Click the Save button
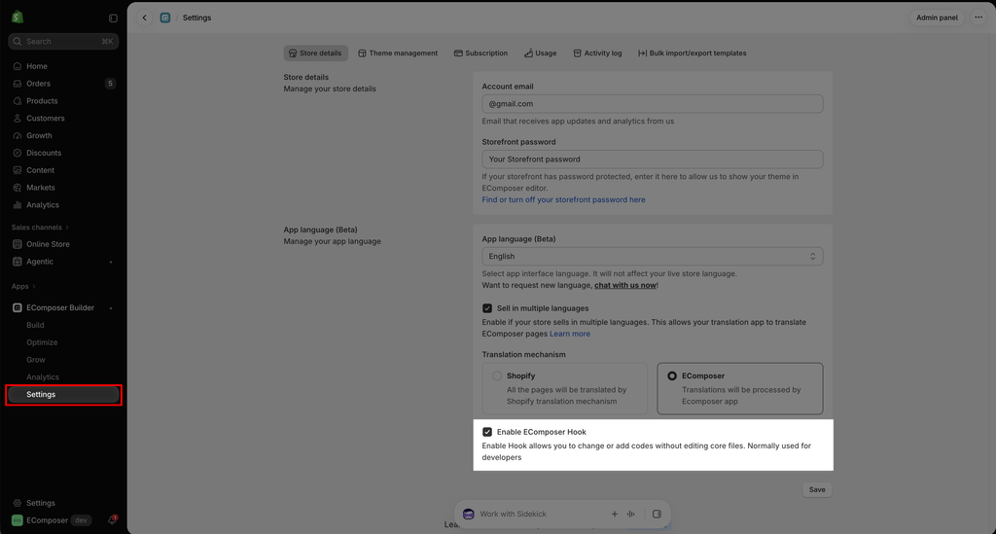The image size is (996, 534). [817, 489]
